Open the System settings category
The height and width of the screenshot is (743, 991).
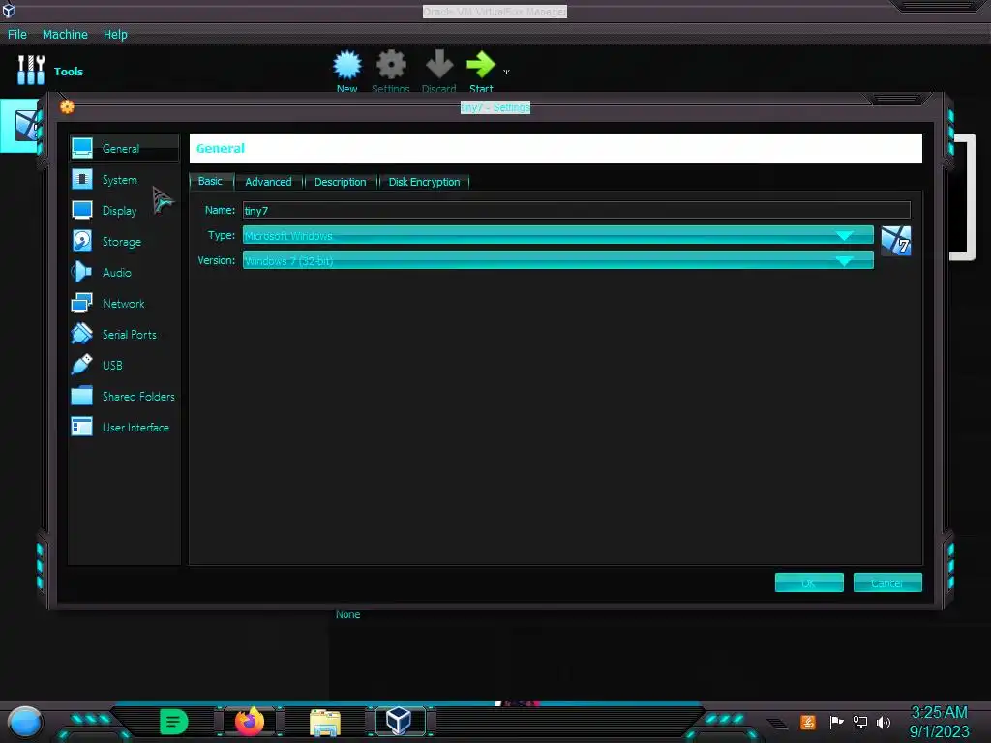click(124, 179)
